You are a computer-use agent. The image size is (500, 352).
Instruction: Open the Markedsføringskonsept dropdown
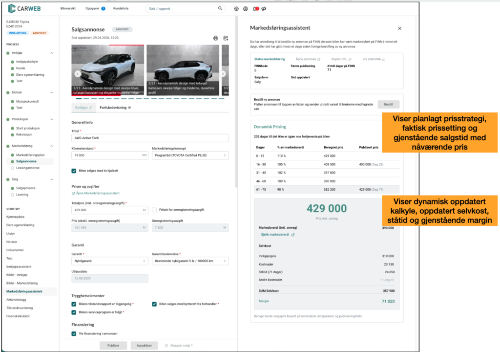point(190,155)
